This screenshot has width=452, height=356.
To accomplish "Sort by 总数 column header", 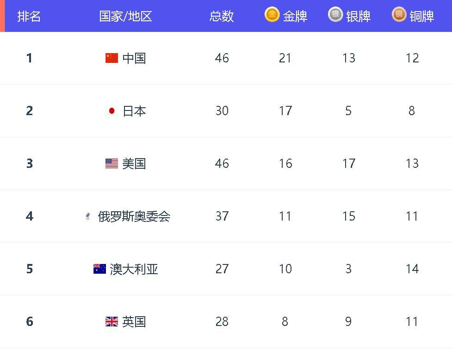I will pyautogui.click(x=222, y=16).
